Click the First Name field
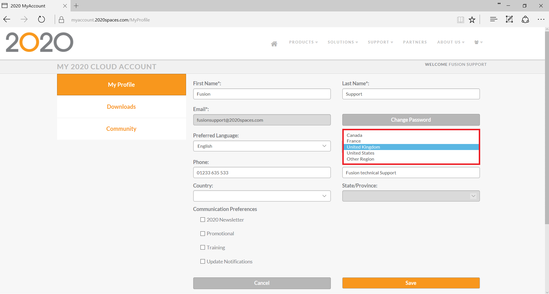549x294 pixels. (x=262, y=94)
